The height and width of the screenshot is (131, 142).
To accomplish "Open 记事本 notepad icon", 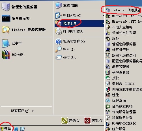I will click(6, 43).
